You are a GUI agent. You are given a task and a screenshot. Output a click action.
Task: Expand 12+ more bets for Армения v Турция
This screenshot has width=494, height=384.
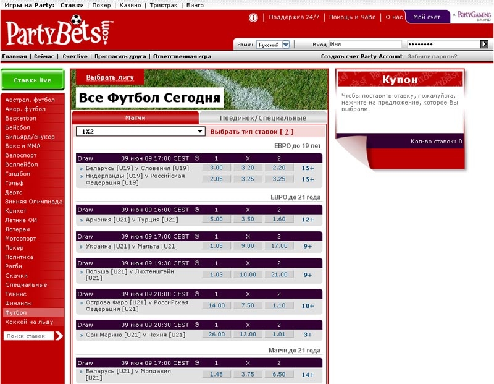tap(308, 220)
